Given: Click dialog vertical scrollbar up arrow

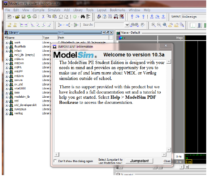Looking at the screenshot, I should click(x=169, y=62).
